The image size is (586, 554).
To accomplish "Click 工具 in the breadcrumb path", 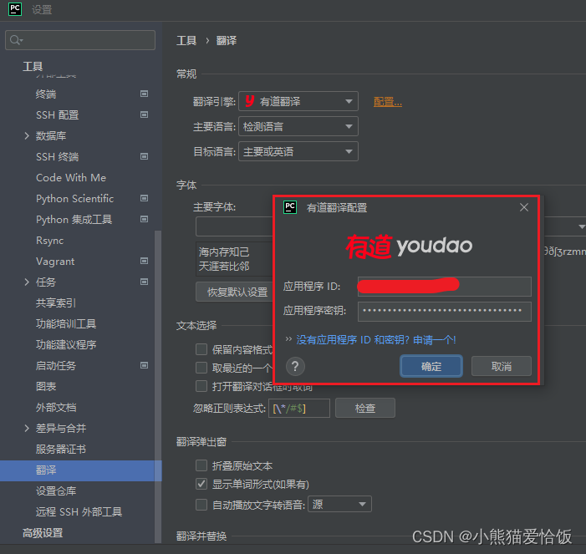I will 186,40.
